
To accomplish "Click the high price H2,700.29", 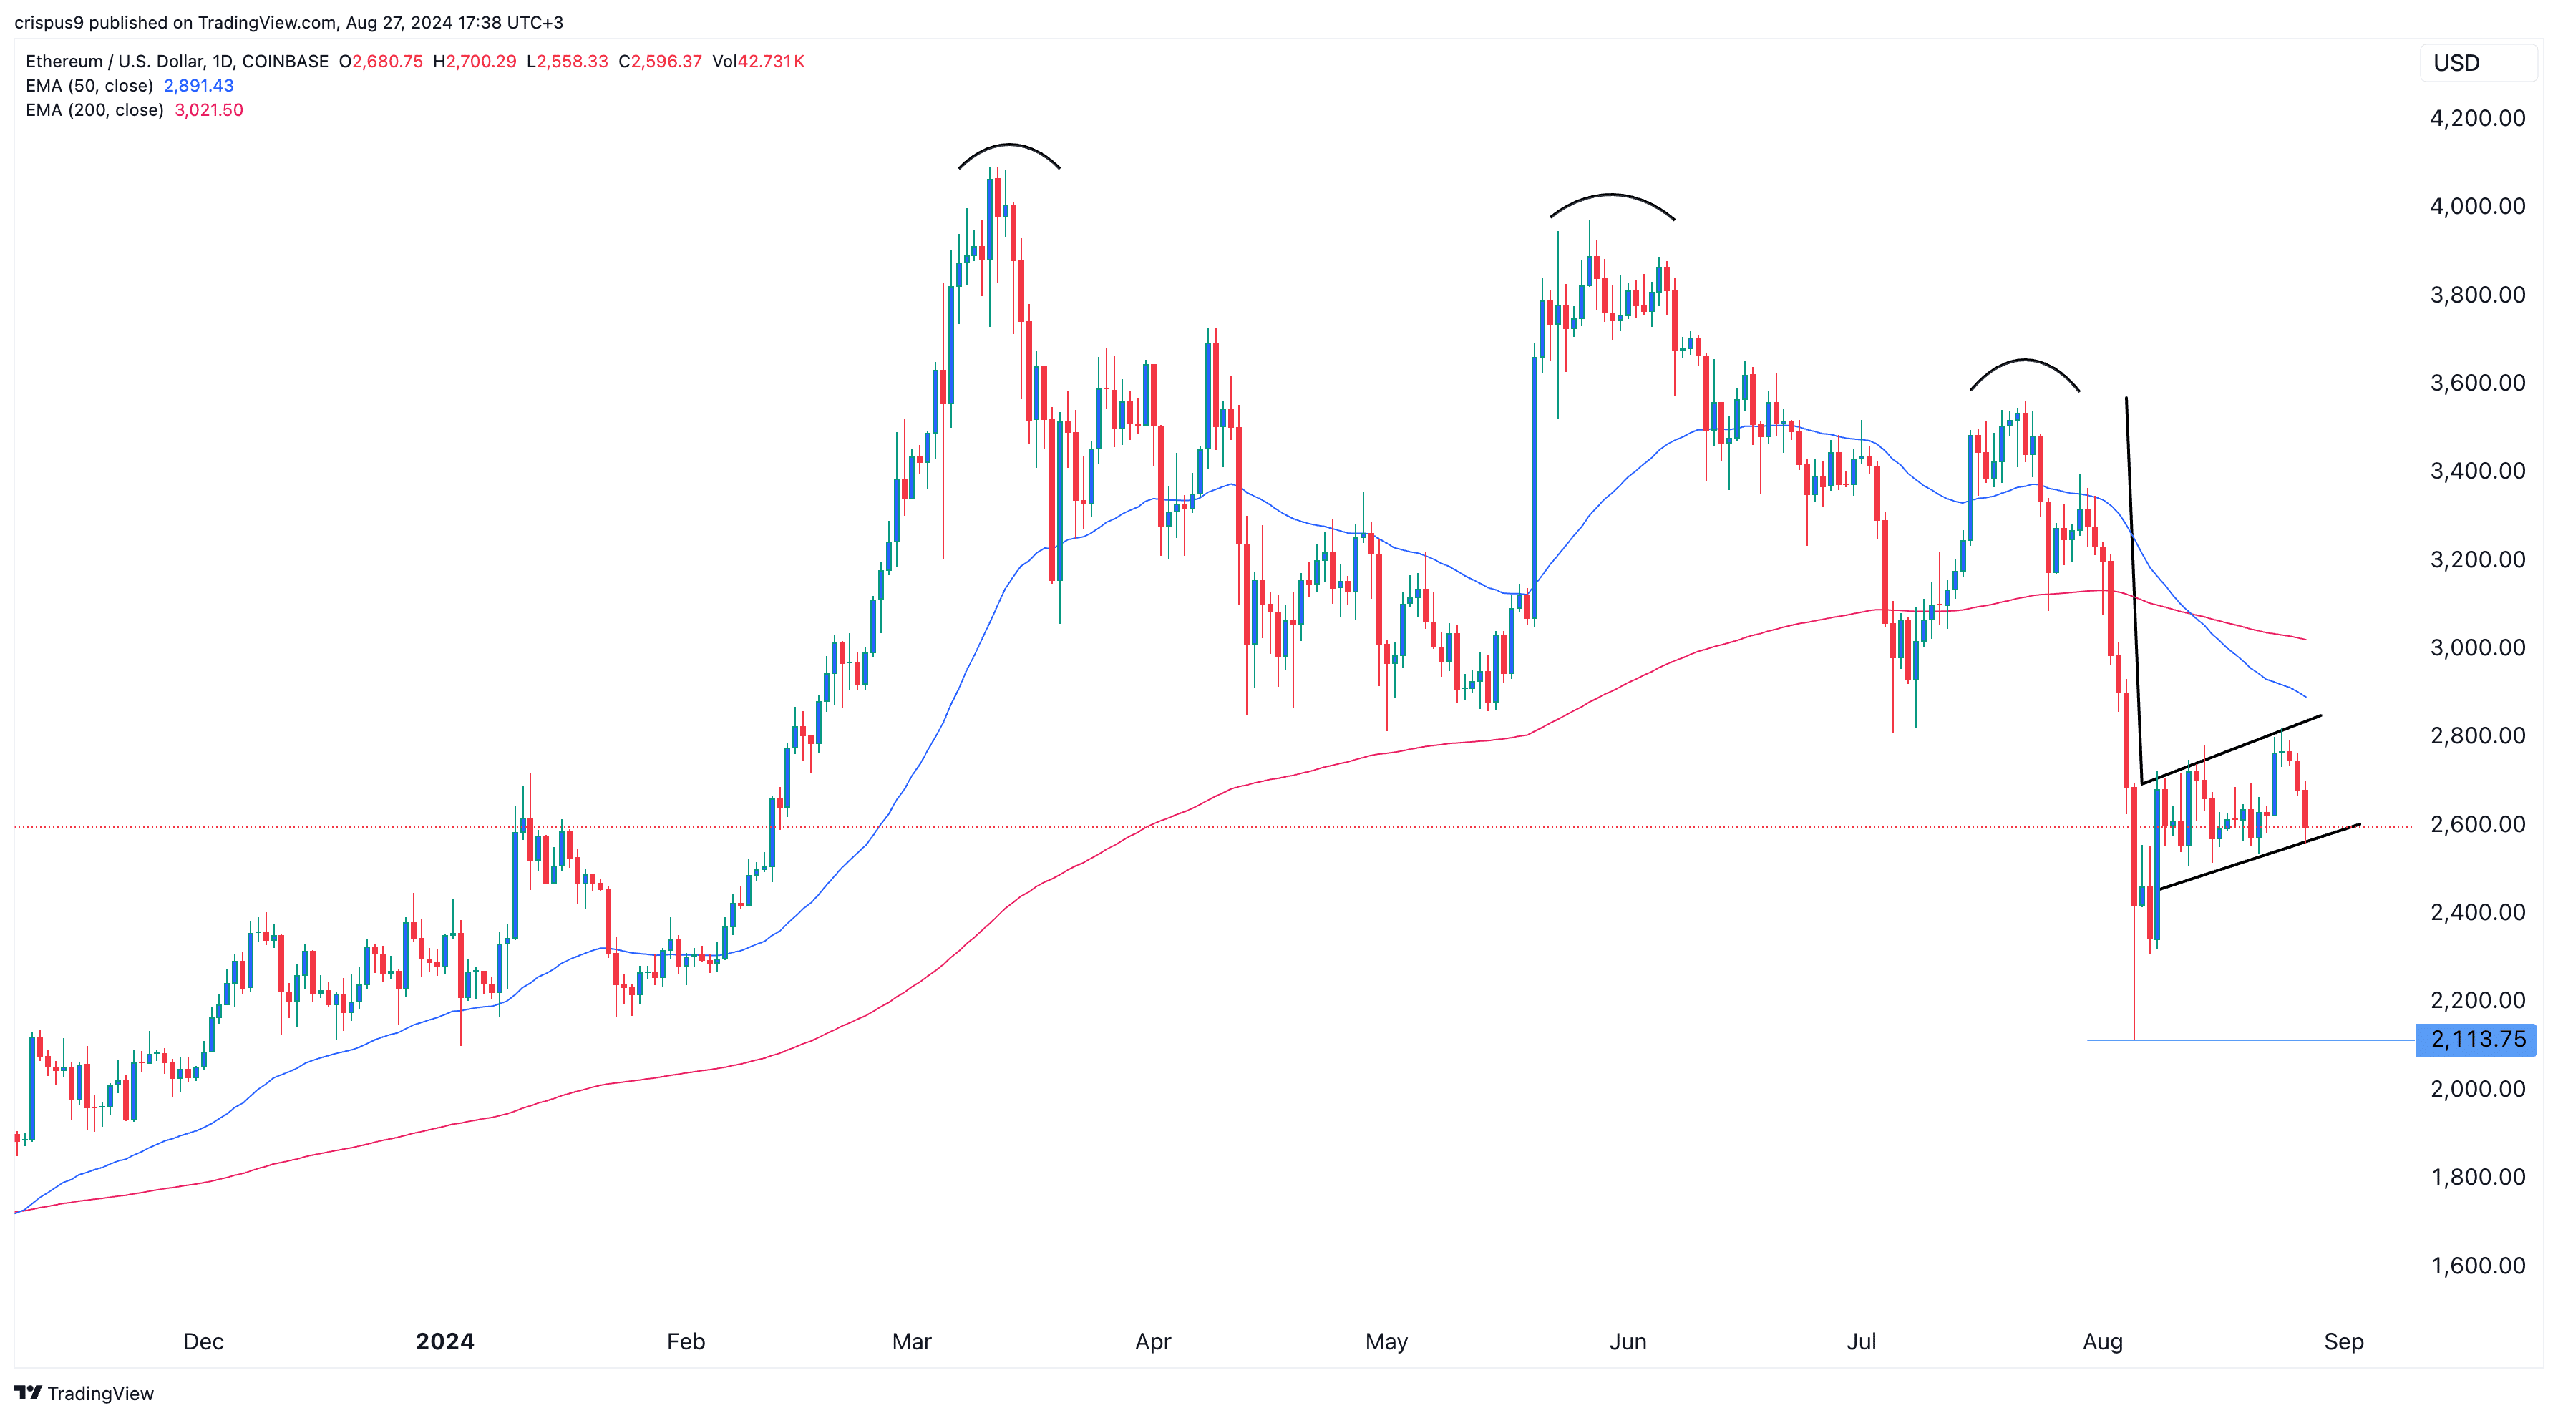I will pos(475,62).
